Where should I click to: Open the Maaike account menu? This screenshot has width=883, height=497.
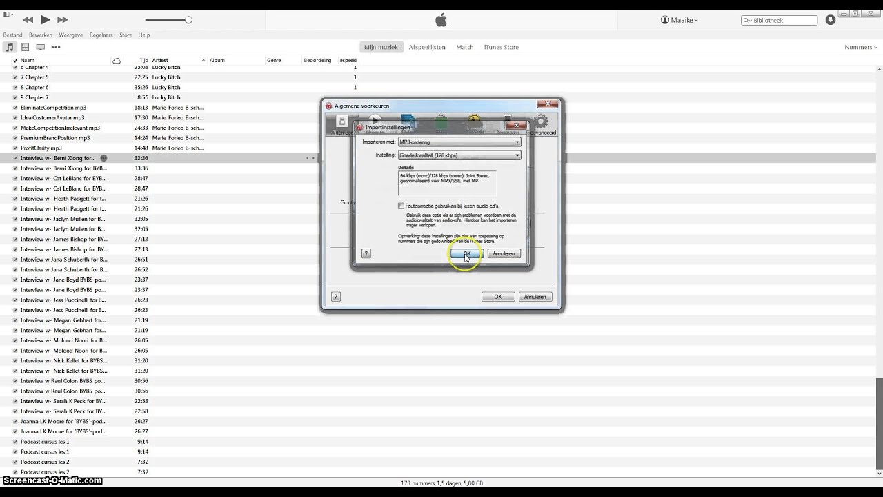coord(679,20)
